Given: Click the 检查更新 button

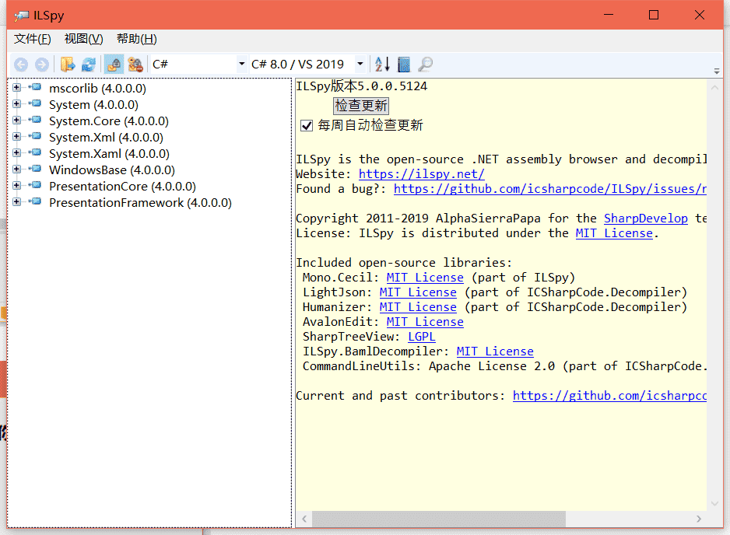Looking at the screenshot, I should (361, 106).
